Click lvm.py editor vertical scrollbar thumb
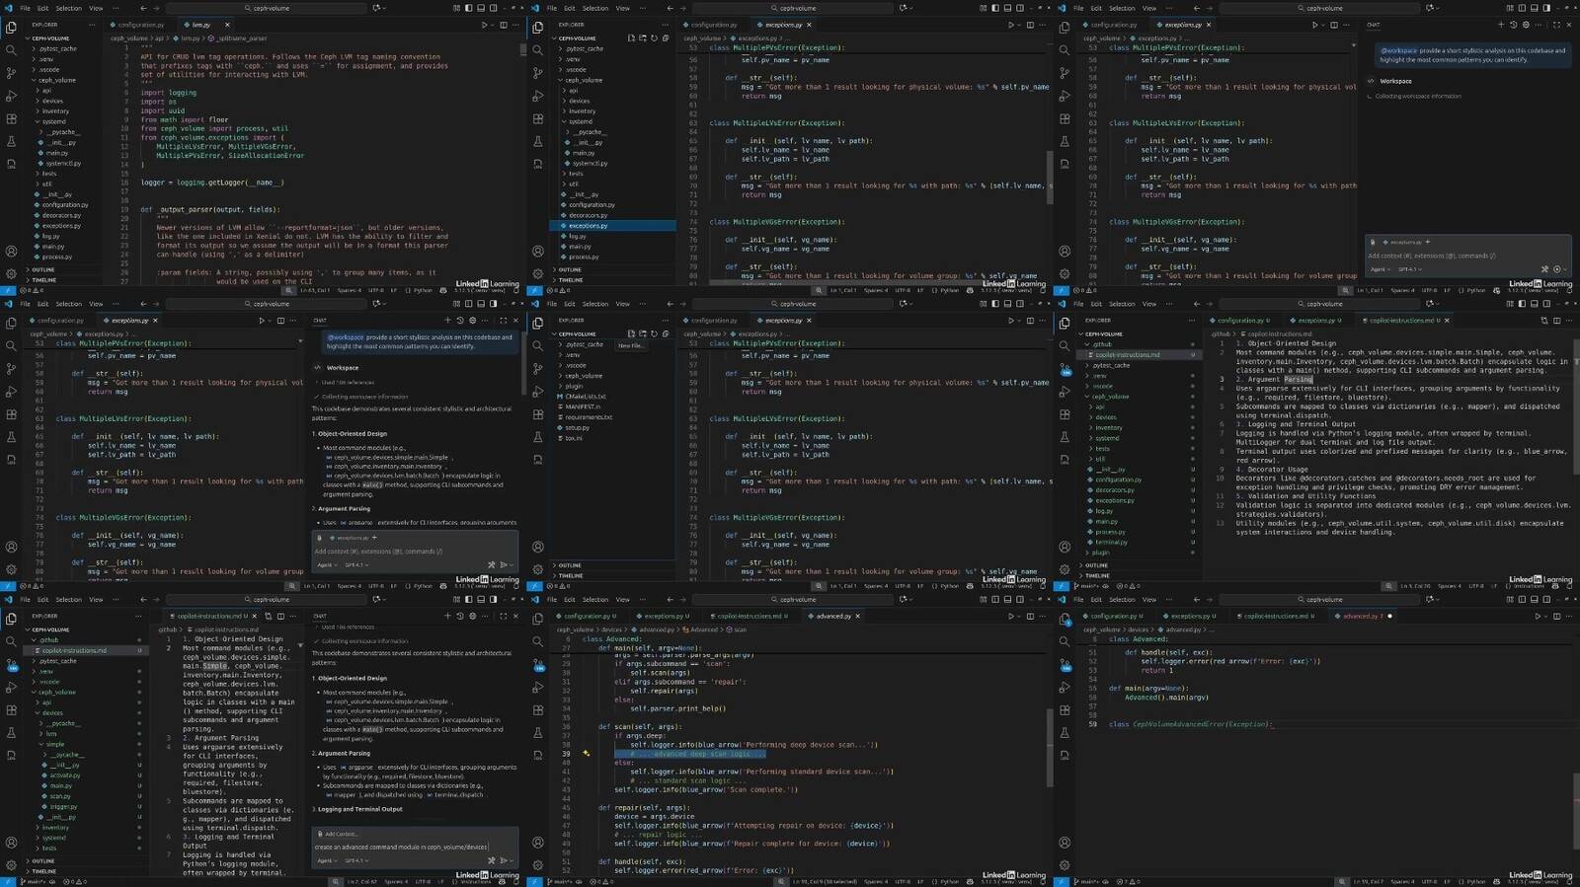 pos(522,49)
